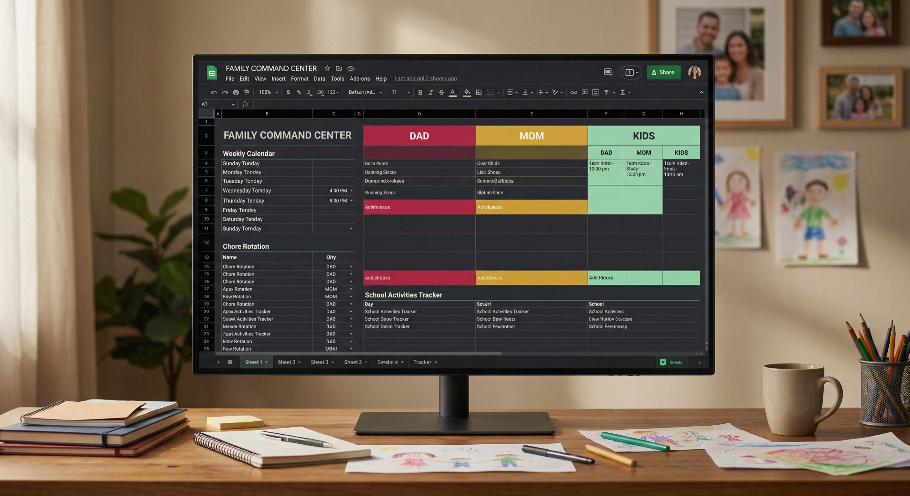Open the last edit history link
Screen dimensions: 910x496
tap(425, 79)
